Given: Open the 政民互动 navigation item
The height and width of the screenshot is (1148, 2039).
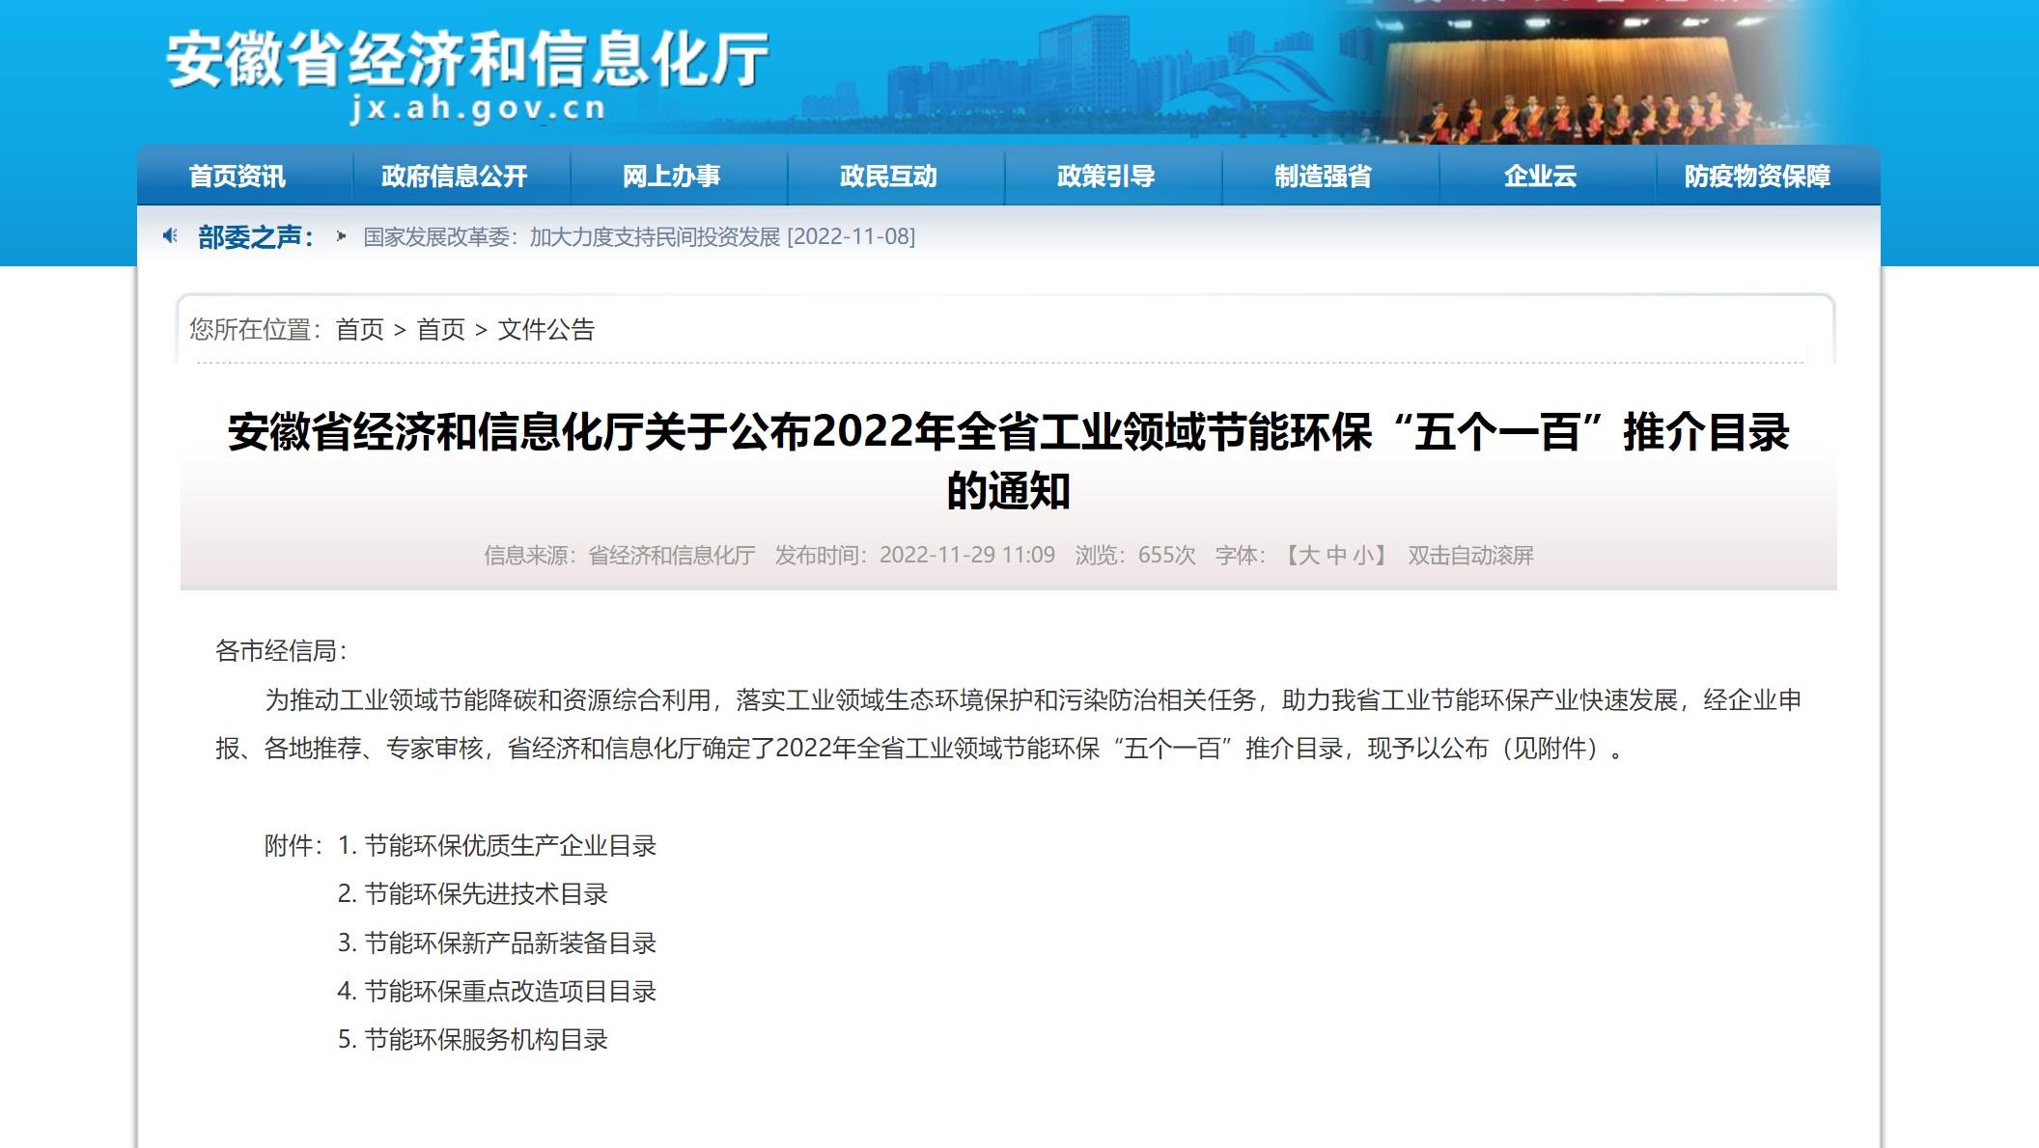Looking at the screenshot, I should tap(888, 177).
